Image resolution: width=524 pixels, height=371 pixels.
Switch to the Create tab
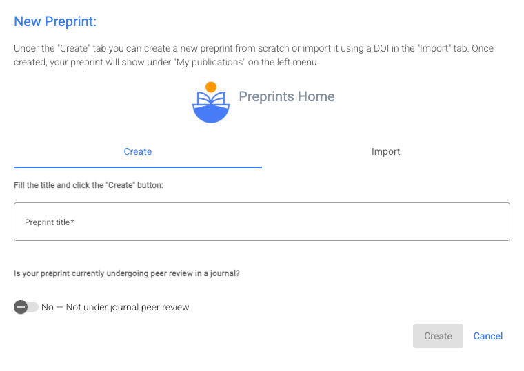(x=138, y=151)
